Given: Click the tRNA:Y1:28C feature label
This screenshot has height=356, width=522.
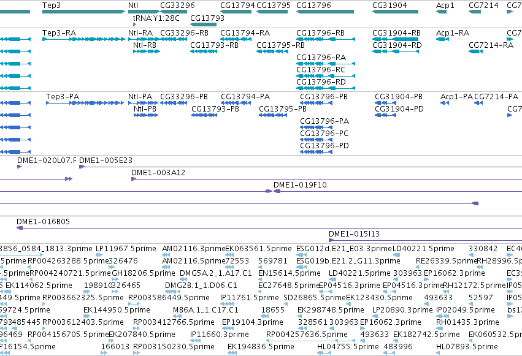Looking at the screenshot, I should [x=156, y=18].
